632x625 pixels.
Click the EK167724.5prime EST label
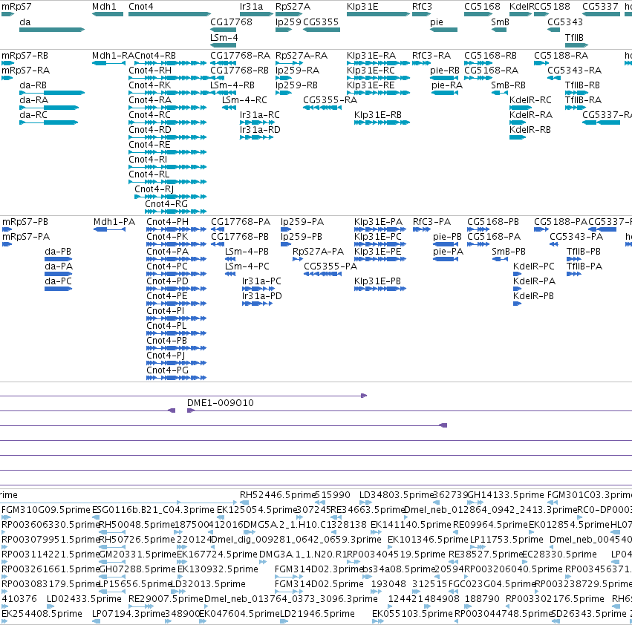[217, 554]
